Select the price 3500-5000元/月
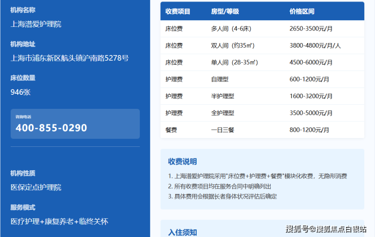 311,113
